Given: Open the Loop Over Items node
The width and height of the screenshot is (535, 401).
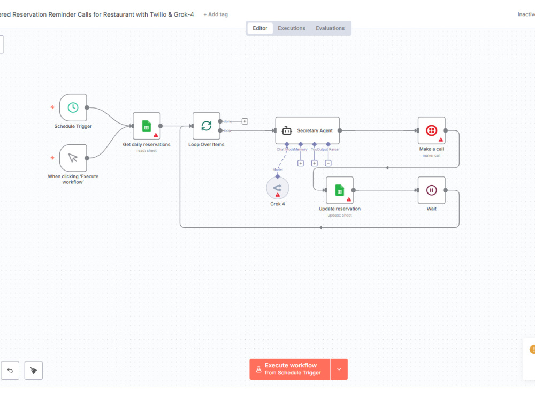Looking at the screenshot, I should click(206, 126).
